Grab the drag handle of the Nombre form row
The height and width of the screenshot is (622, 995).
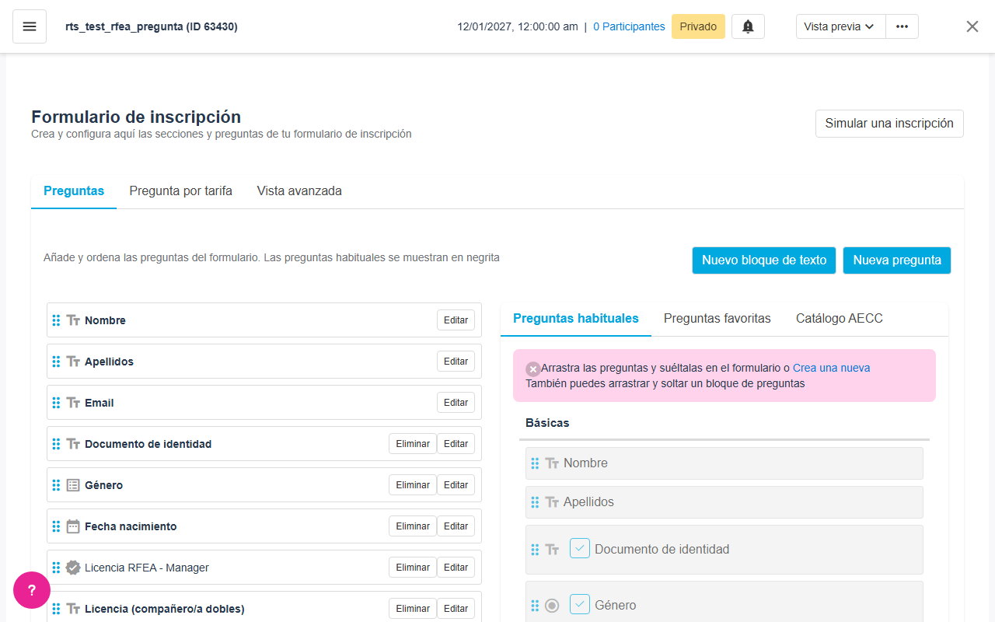[x=56, y=320]
